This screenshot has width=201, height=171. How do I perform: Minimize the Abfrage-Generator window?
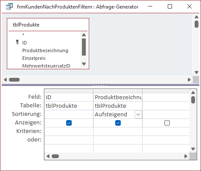point(150,6)
